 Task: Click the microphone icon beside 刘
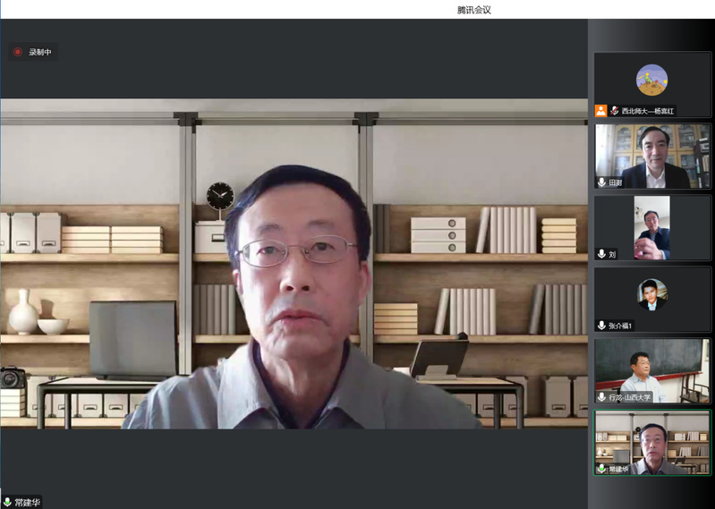pos(601,254)
